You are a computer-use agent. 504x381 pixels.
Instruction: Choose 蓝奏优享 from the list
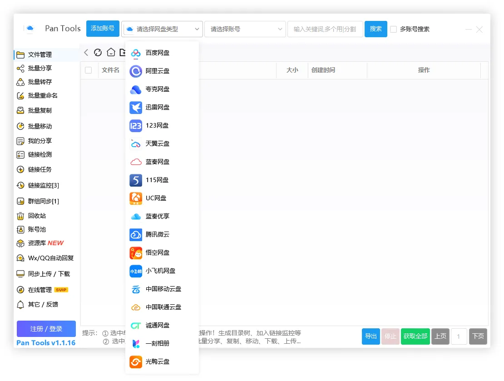tap(162, 216)
